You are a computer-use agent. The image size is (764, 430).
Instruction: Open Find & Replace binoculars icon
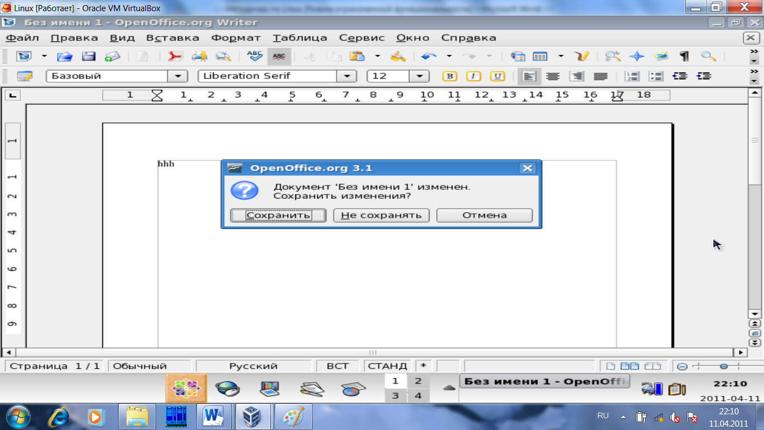click(613, 56)
